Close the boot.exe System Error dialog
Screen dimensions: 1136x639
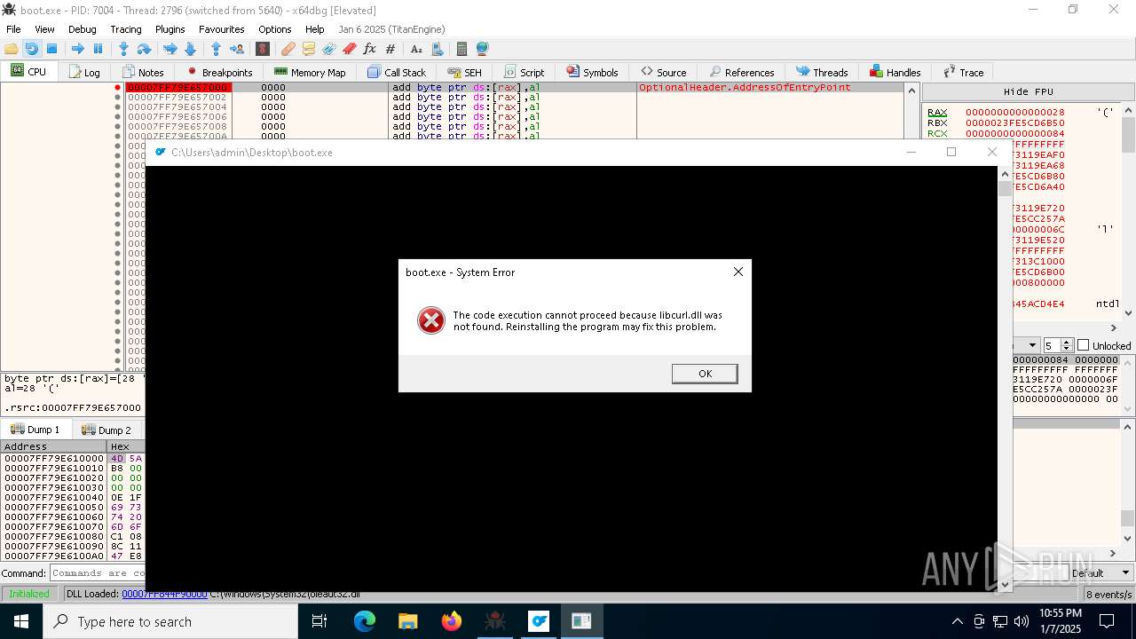(x=738, y=272)
